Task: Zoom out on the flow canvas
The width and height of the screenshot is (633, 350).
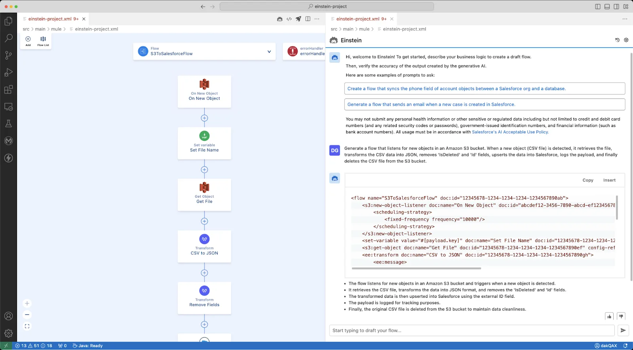Action: click(x=27, y=315)
